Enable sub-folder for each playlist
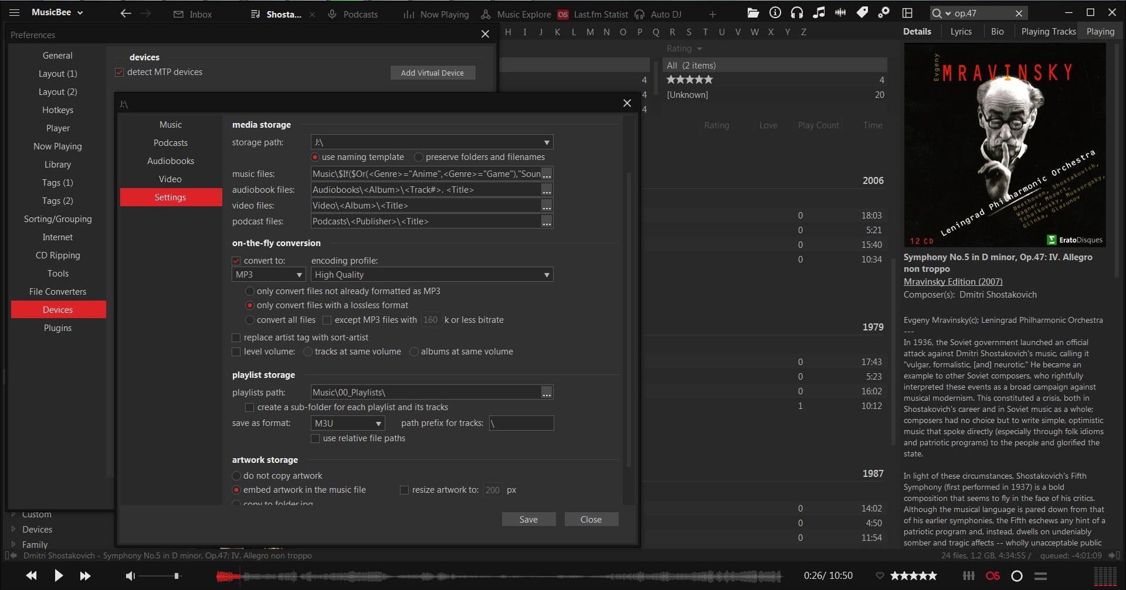 [x=250, y=407]
